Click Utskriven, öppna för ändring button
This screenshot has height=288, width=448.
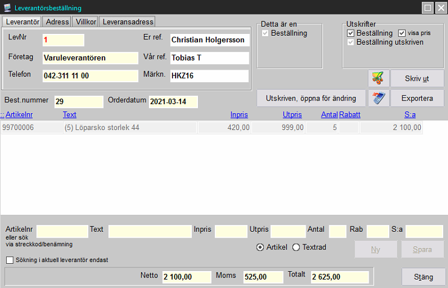(x=311, y=98)
